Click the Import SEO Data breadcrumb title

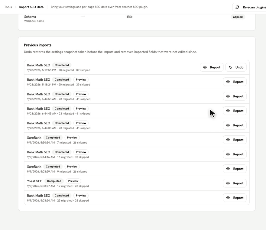pyautogui.click(x=31, y=7)
